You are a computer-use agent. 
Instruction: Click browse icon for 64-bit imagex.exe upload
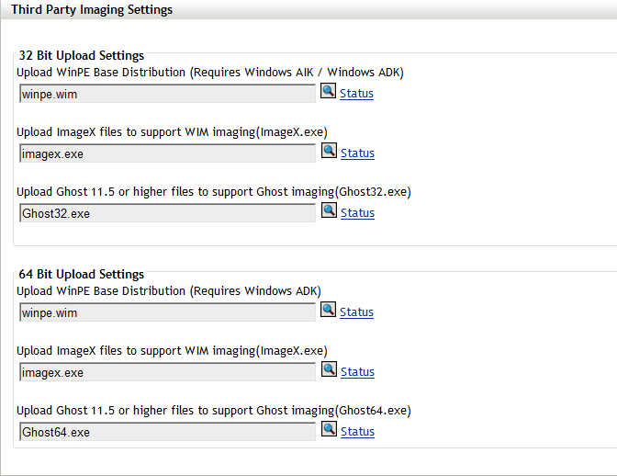pyautogui.click(x=329, y=370)
